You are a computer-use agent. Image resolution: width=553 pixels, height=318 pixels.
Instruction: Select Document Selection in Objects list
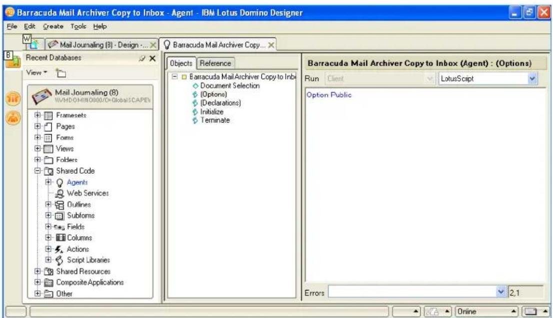230,86
